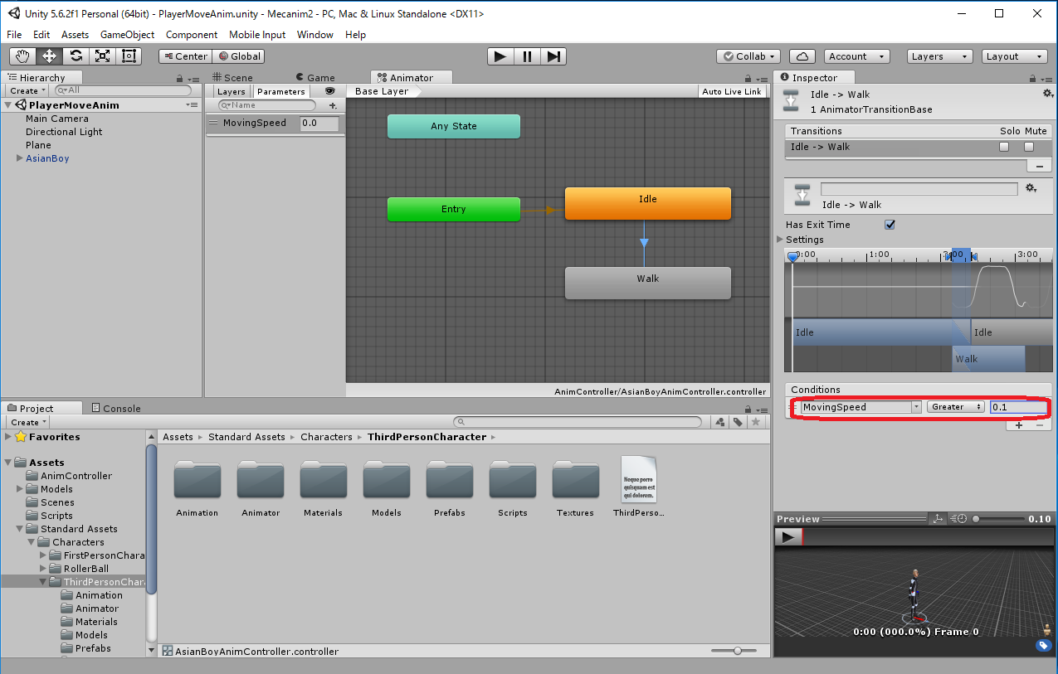The height and width of the screenshot is (674, 1058).
Task: Open the Greater comparison mode dropdown
Action: (955, 407)
